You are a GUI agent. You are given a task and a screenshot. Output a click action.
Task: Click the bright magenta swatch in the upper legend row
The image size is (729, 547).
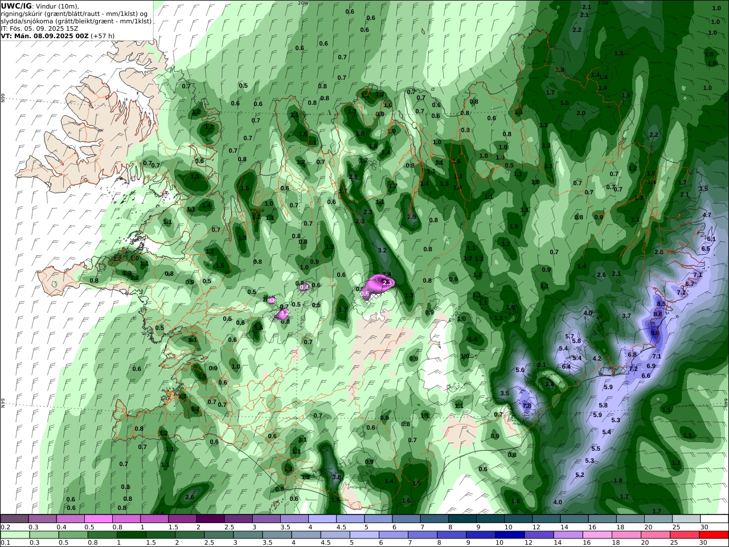click(x=99, y=519)
